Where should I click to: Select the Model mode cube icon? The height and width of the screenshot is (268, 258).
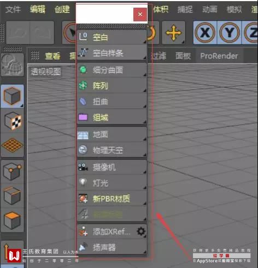click(x=13, y=96)
